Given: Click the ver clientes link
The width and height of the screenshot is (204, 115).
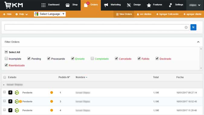Looking at the screenshot, I should coord(144,14).
